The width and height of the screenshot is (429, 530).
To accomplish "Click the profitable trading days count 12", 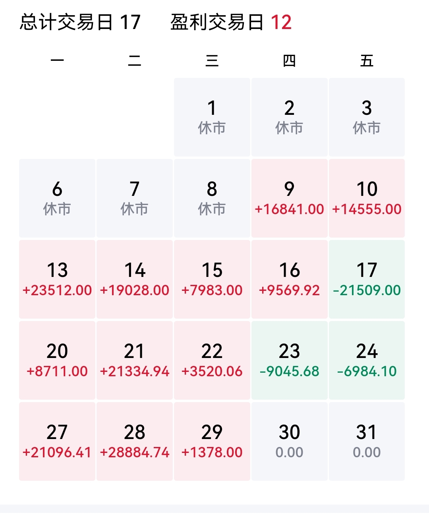I will point(281,22).
